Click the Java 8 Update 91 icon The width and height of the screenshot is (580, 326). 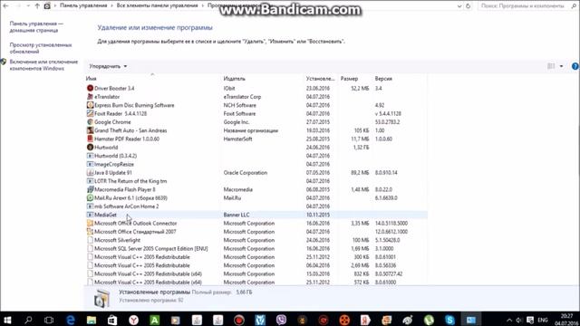[90, 173]
